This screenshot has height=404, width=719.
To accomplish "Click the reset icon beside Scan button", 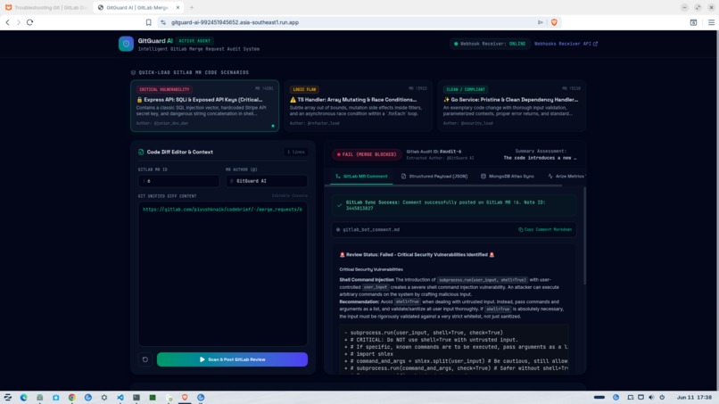I will click(x=145, y=359).
